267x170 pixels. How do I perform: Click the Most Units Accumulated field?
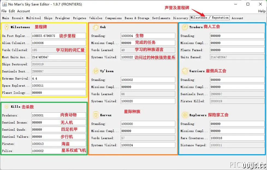click(x=59, y=57)
